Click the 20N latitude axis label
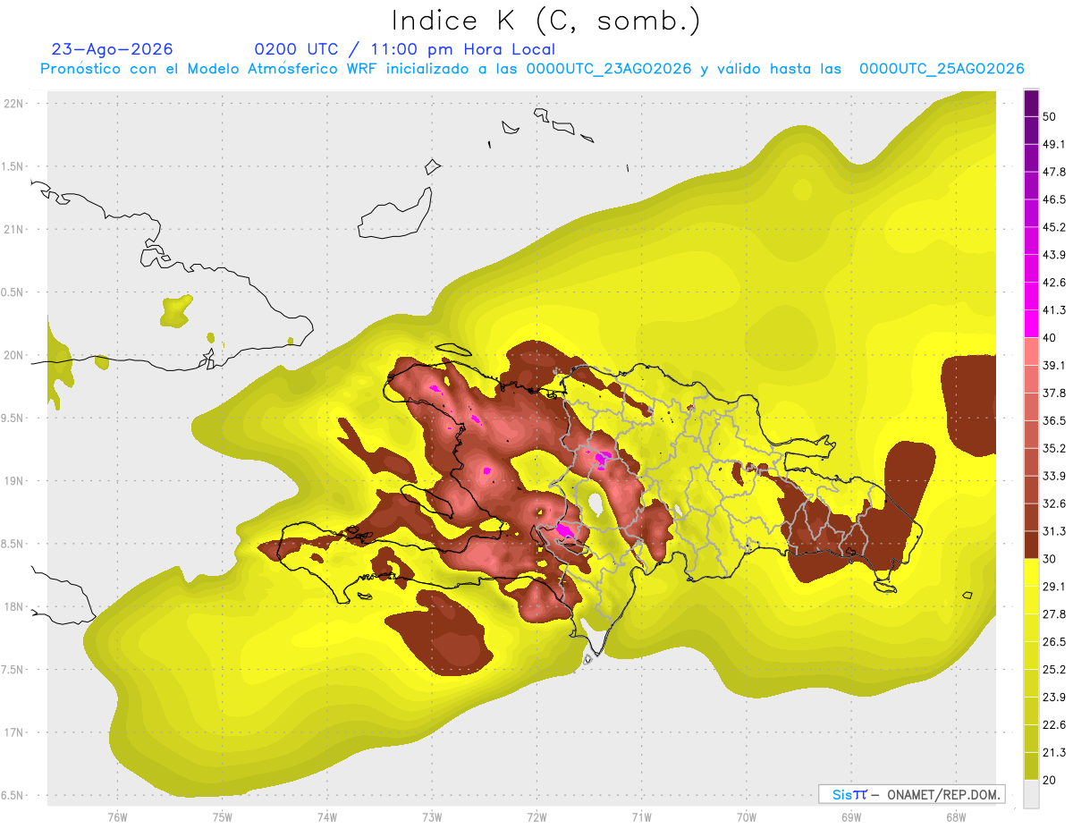This screenshot has width=1073, height=829. point(14,355)
